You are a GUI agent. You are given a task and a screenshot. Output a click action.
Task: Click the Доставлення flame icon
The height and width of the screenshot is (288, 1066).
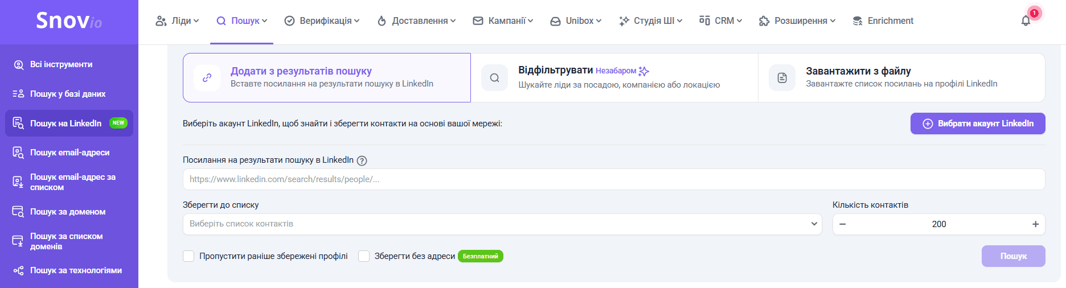coord(382,21)
